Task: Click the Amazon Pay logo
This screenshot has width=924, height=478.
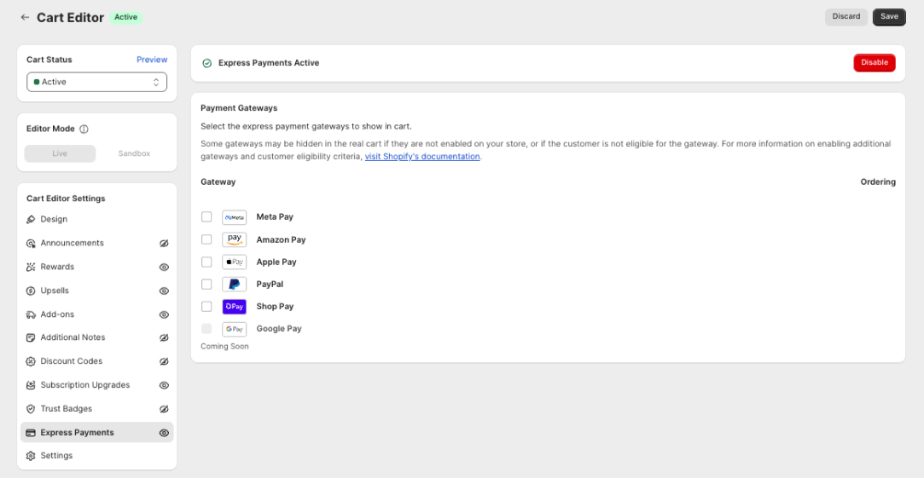Action: [234, 239]
